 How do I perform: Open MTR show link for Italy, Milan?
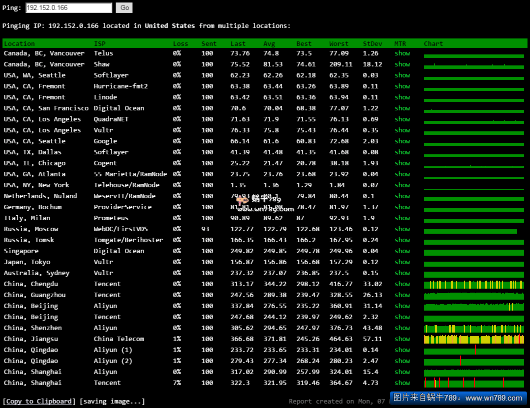coord(402,218)
